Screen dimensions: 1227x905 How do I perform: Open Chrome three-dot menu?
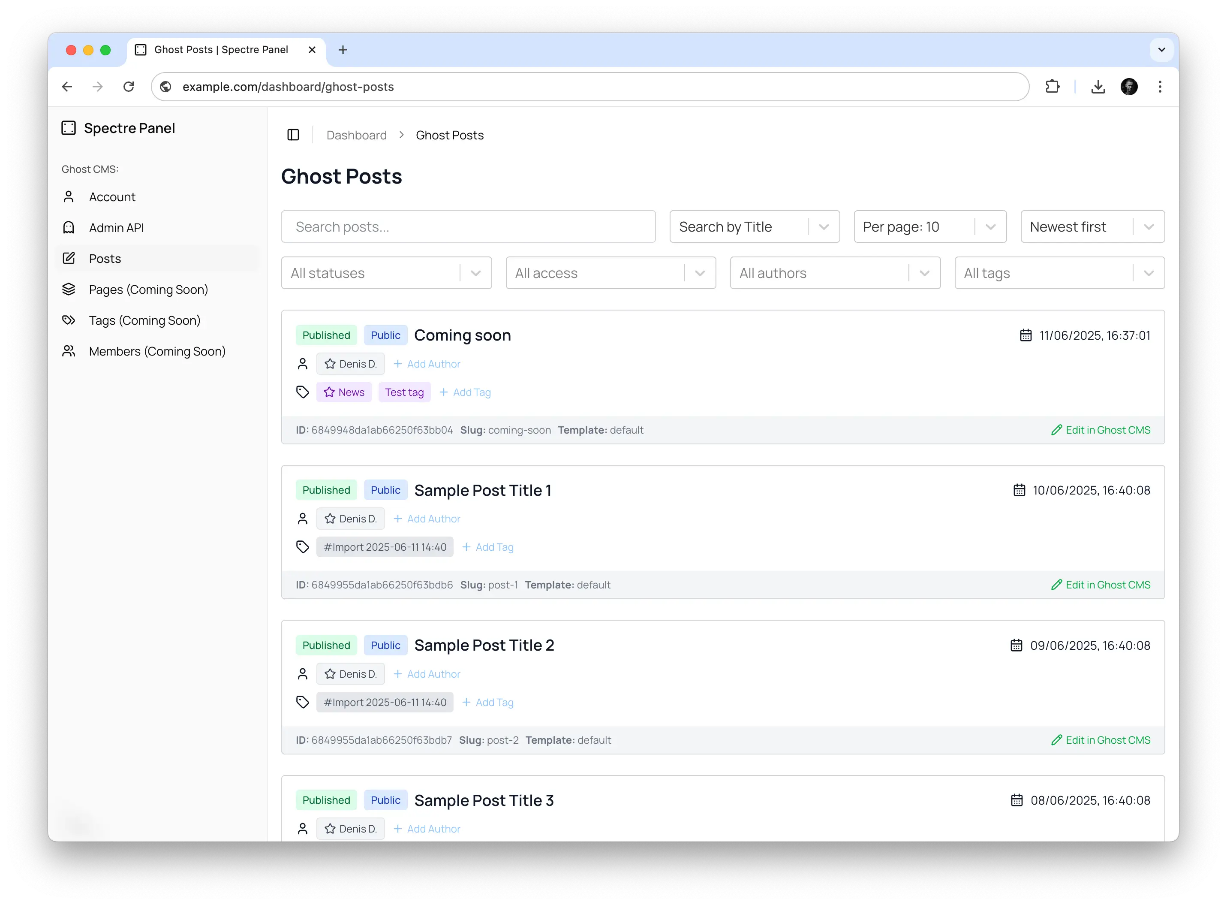pos(1160,87)
